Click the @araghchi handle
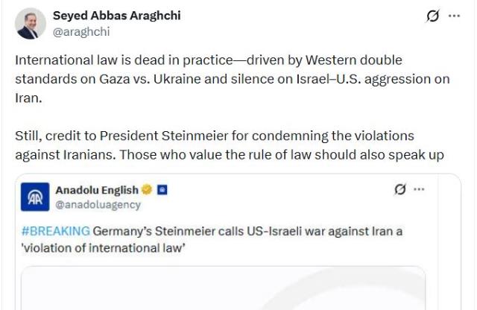 click(x=79, y=31)
